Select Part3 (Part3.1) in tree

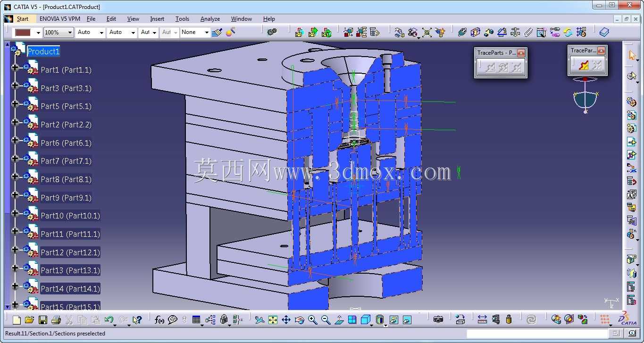click(x=66, y=88)
